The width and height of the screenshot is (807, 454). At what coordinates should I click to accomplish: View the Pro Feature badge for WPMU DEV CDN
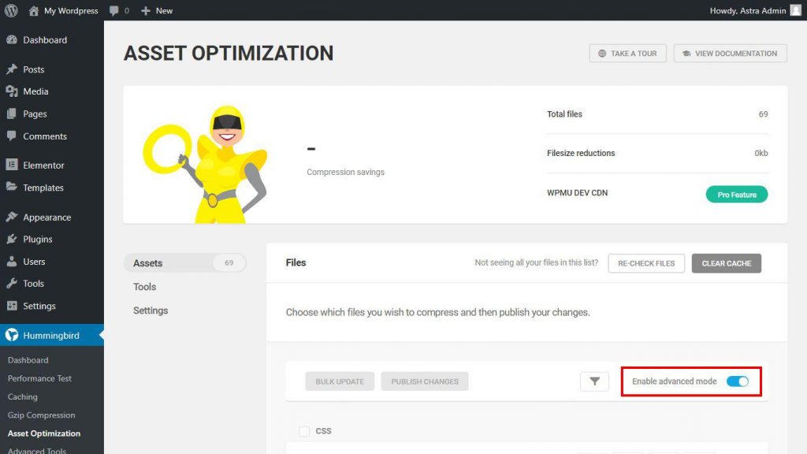point(736,193)
